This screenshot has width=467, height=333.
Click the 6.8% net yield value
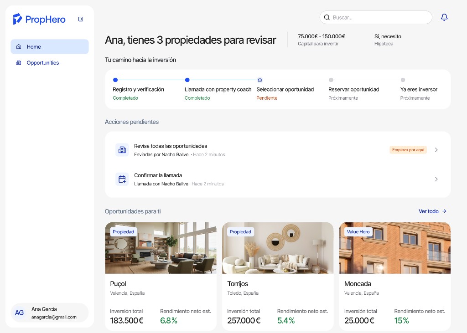point(169,321)
